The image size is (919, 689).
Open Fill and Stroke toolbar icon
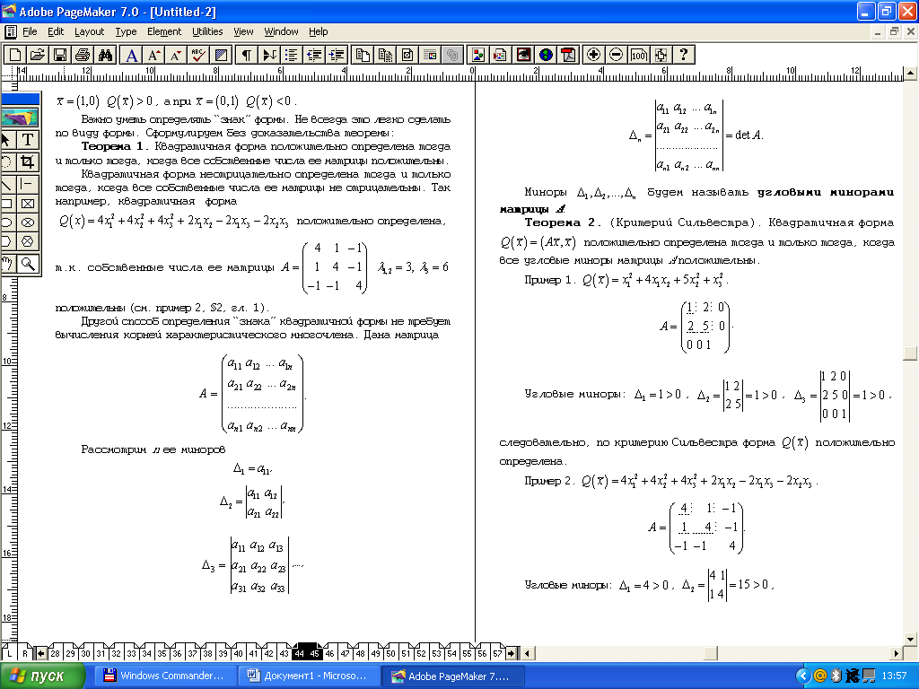pos(221,55)
